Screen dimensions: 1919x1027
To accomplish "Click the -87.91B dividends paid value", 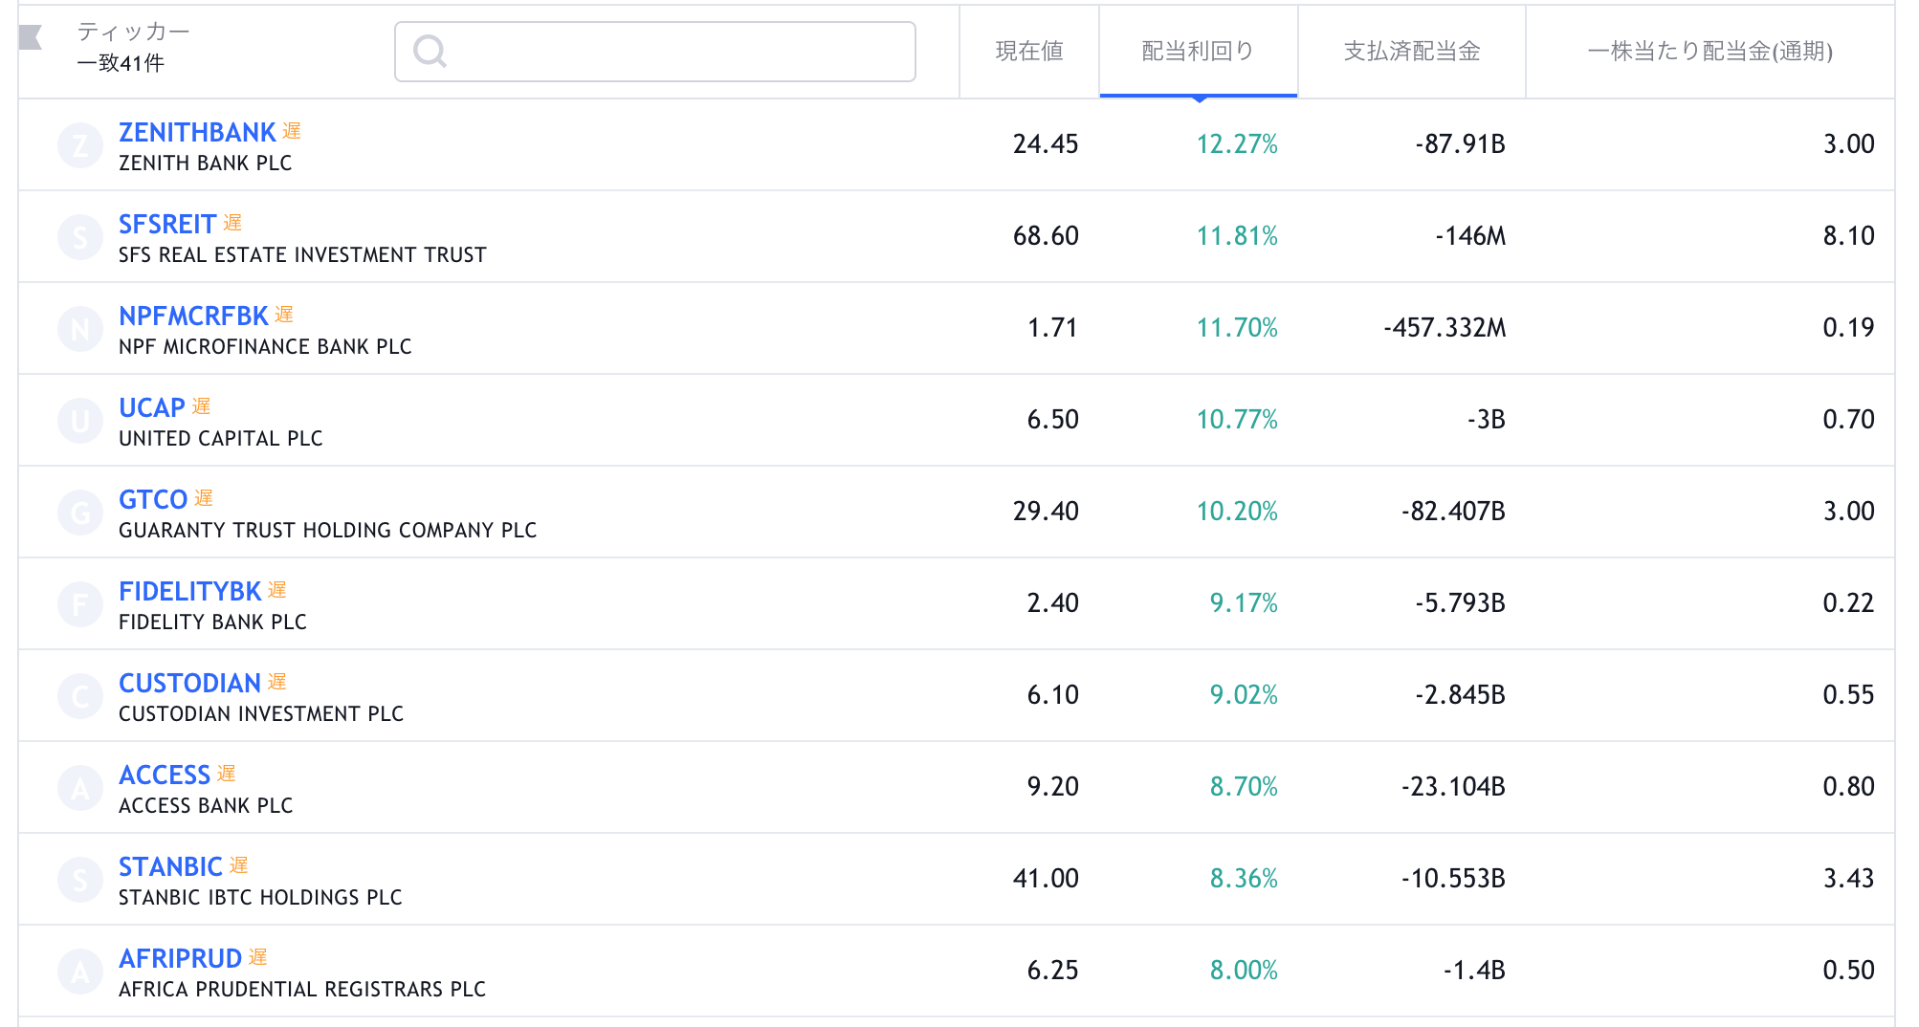I will (1460, 144).
